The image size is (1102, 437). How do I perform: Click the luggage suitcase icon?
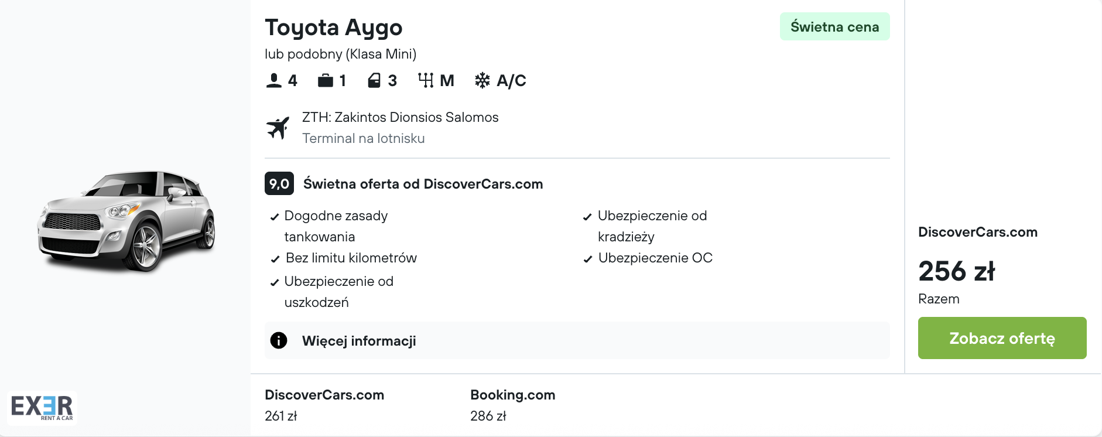325,81
